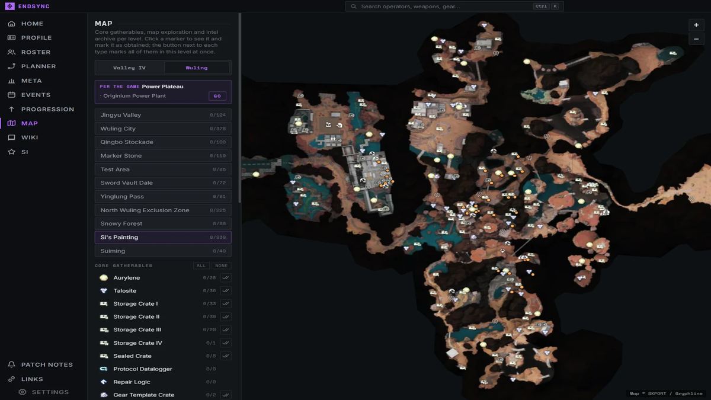Screen dimensions: 711x400
Task: Select the Qingbo Stockade level
Action: (x=163, y=142)
